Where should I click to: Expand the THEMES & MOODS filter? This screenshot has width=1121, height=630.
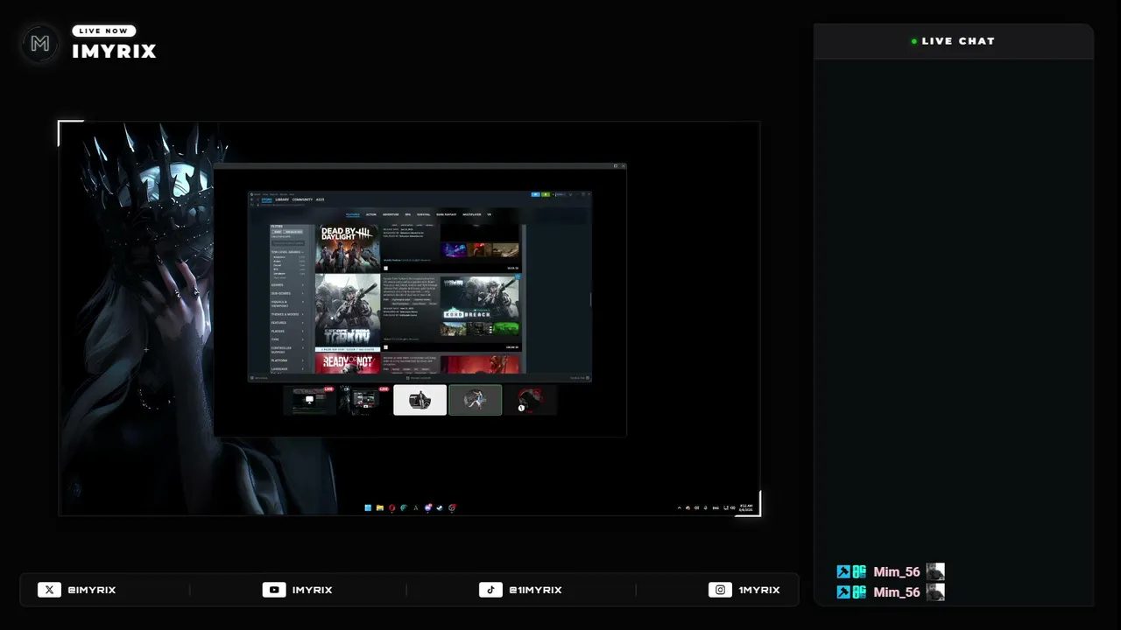tap(287, 314)
